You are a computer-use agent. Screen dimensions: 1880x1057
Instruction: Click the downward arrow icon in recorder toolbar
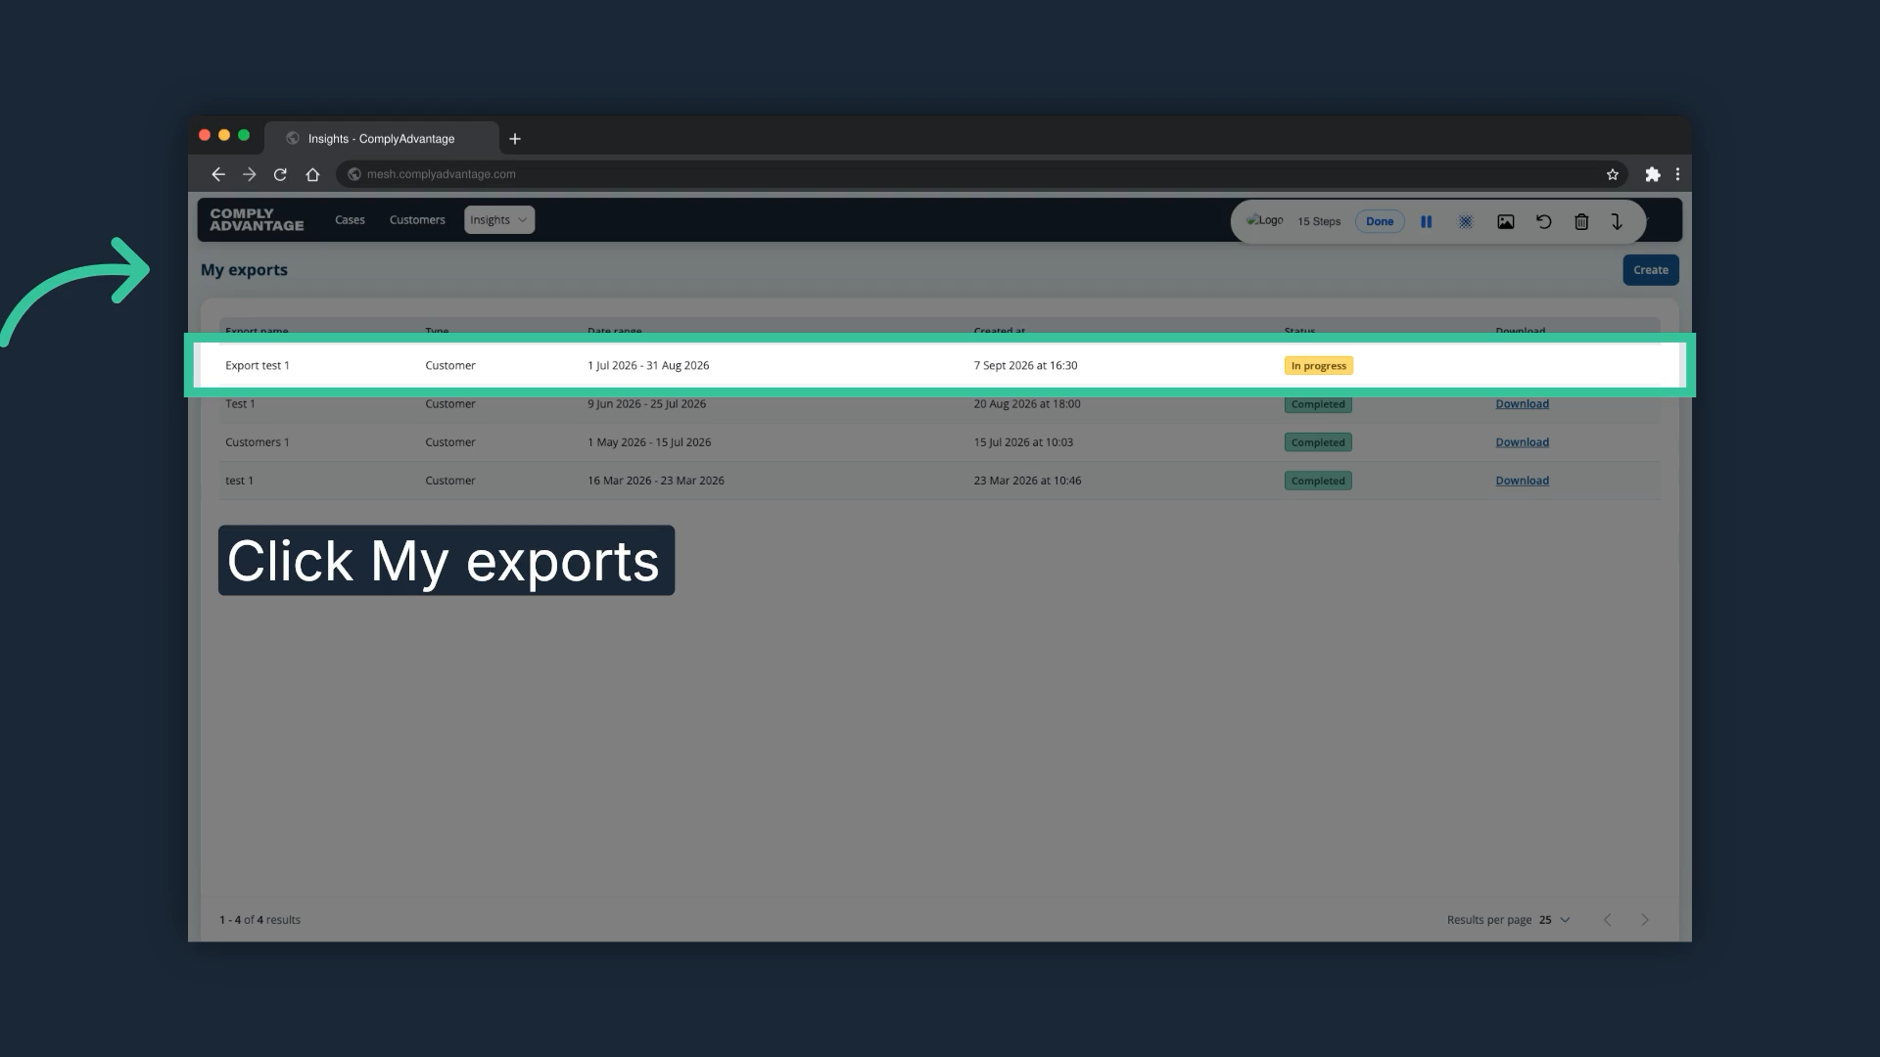click(1617, 222)
